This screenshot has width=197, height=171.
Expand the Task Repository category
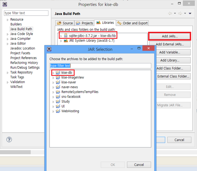tap(8, 73)
